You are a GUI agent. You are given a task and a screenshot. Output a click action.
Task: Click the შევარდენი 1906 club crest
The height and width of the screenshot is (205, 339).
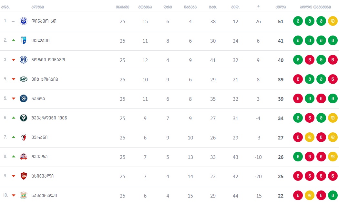click(24, 118)
